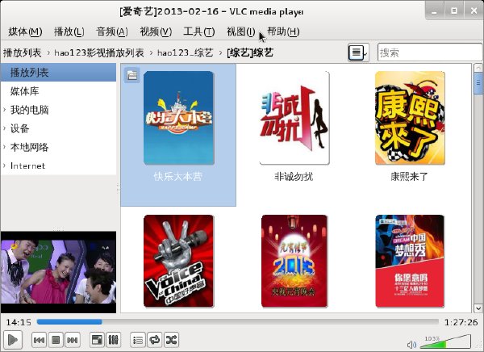Expand the 本地网络 sidebar section
Viewport: 484px width, 352px height.
pos(4,147)
